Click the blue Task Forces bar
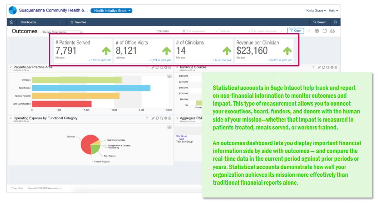 click(91, 88)
